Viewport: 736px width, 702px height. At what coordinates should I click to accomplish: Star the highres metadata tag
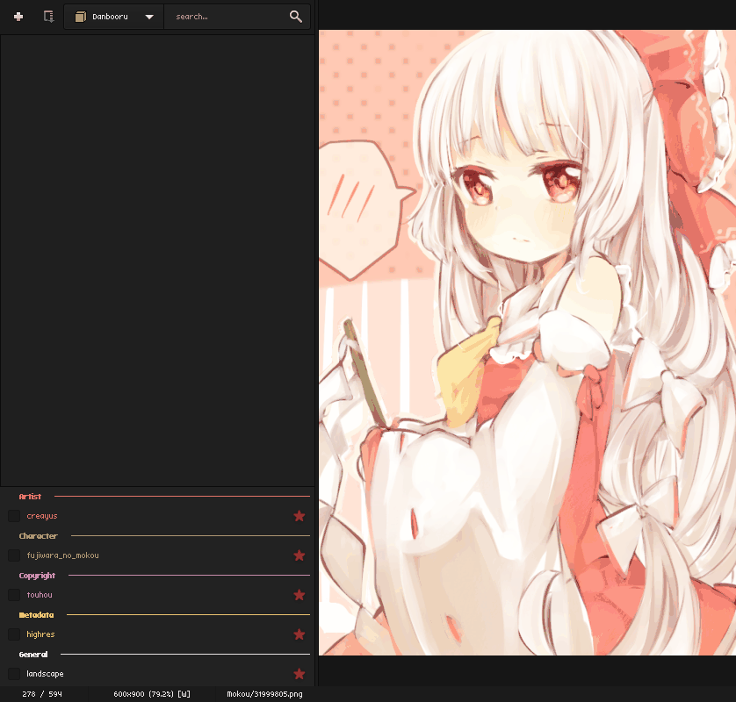coord(299,634)
